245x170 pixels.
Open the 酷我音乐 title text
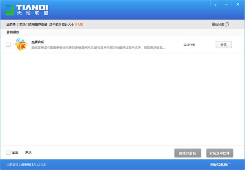(x=38, y=42)
